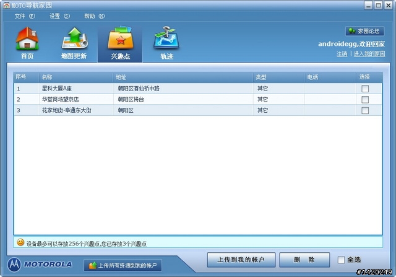This screenshot has width=396, height=277.
Task: Open the 文件 menu
Action: click(x=25, y=16)
